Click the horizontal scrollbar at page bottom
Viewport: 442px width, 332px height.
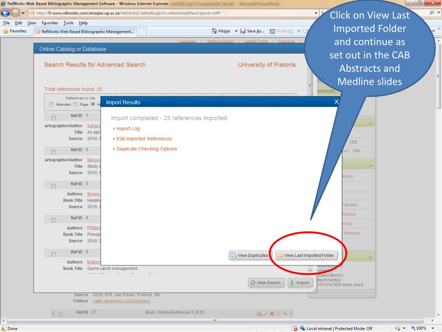tap(215, 321)
